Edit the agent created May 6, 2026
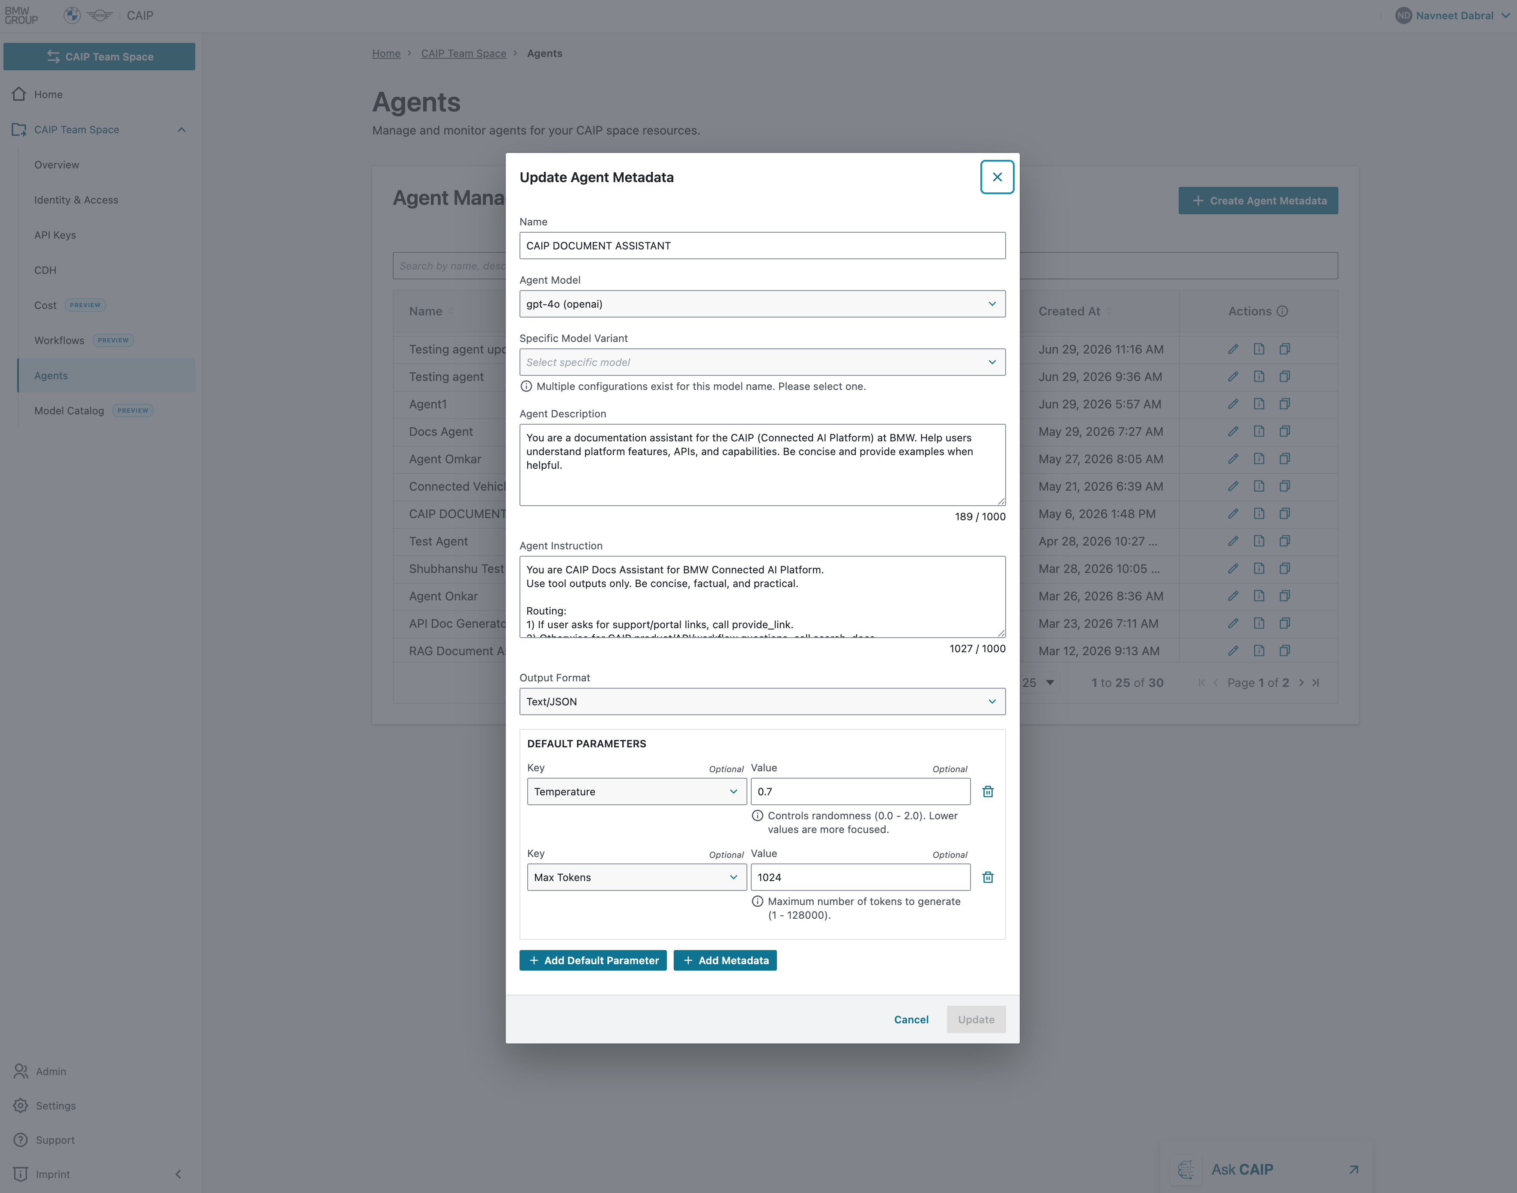 coord(1233,513)
